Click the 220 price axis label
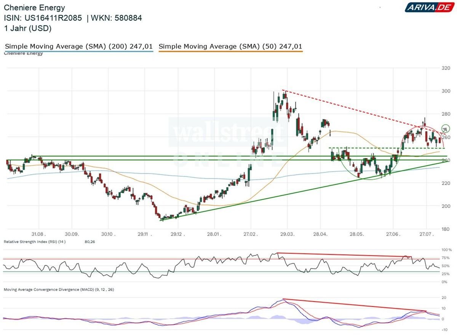 (x=446, y=183)
